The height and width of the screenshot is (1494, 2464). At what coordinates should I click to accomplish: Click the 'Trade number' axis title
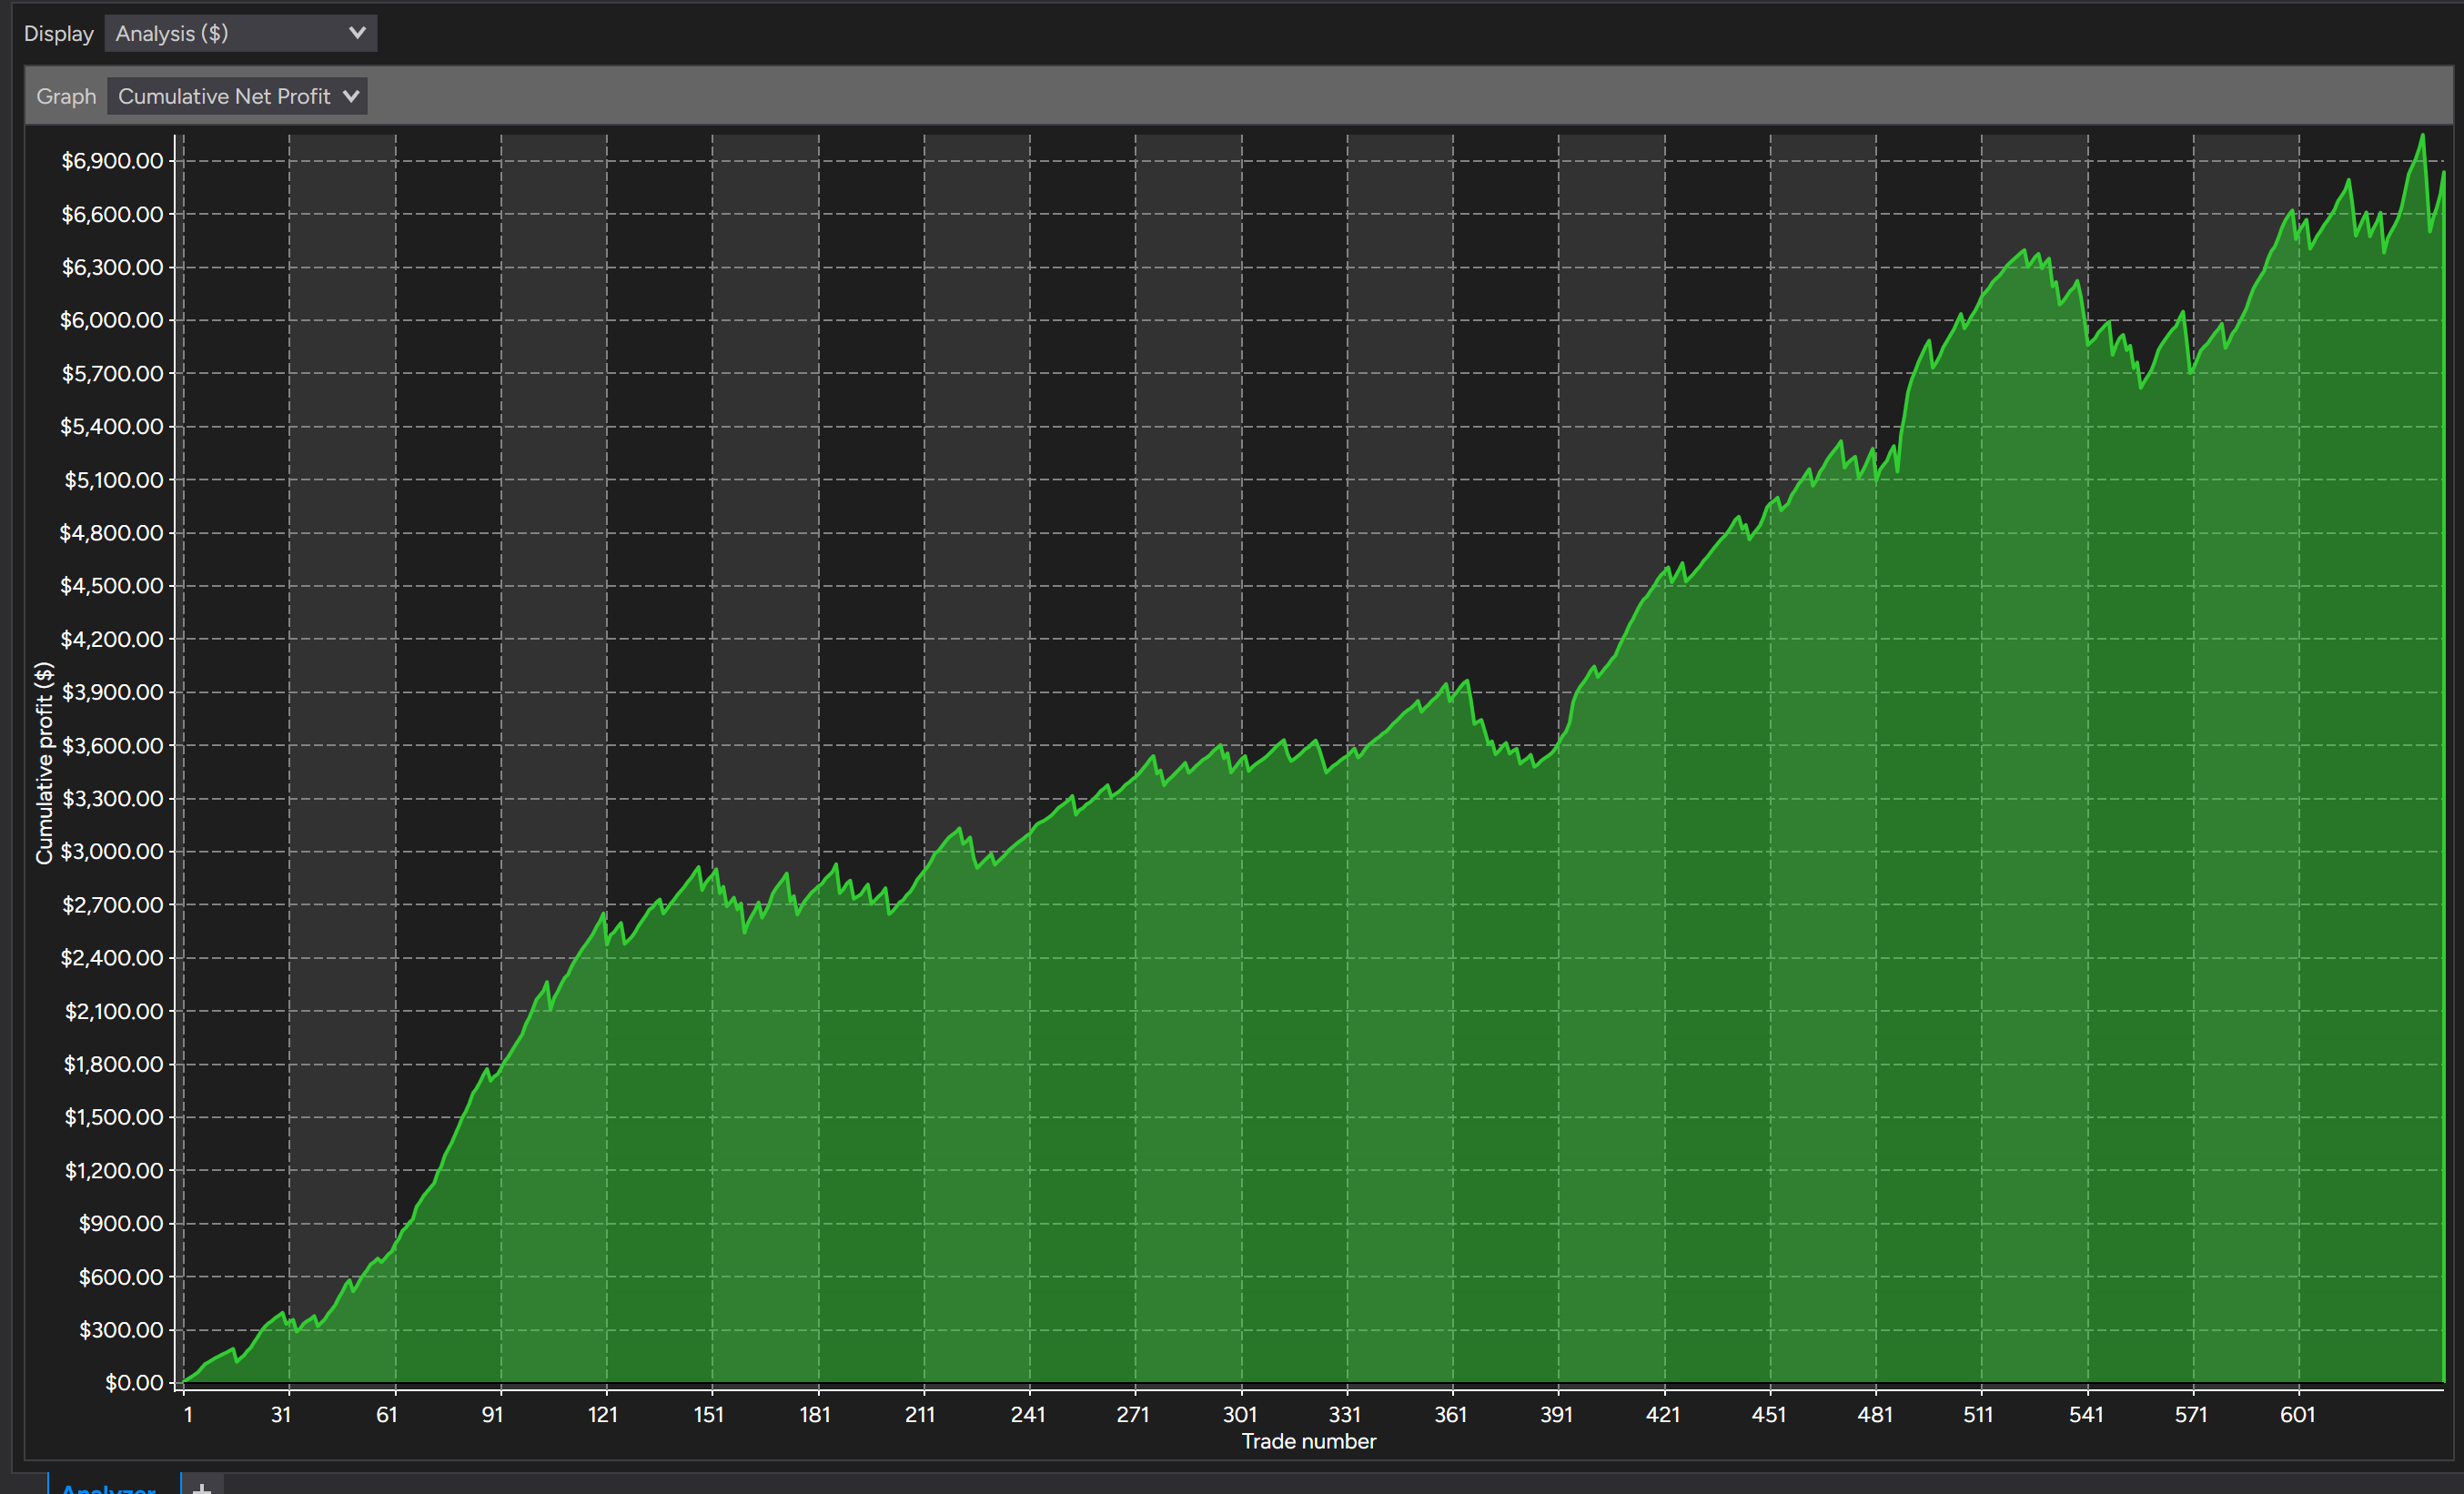click(1308, 1441)
